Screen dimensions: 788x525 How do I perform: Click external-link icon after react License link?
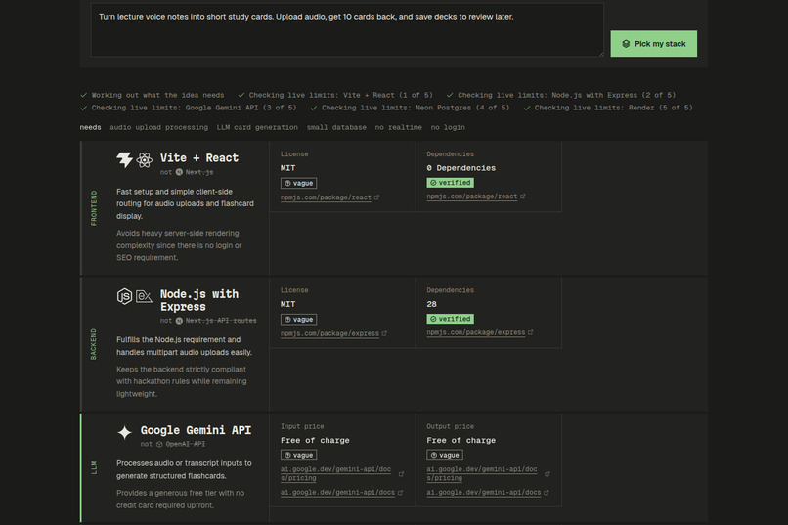377,197
